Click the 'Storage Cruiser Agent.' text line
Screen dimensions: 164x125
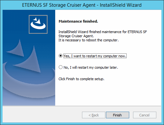76,36
